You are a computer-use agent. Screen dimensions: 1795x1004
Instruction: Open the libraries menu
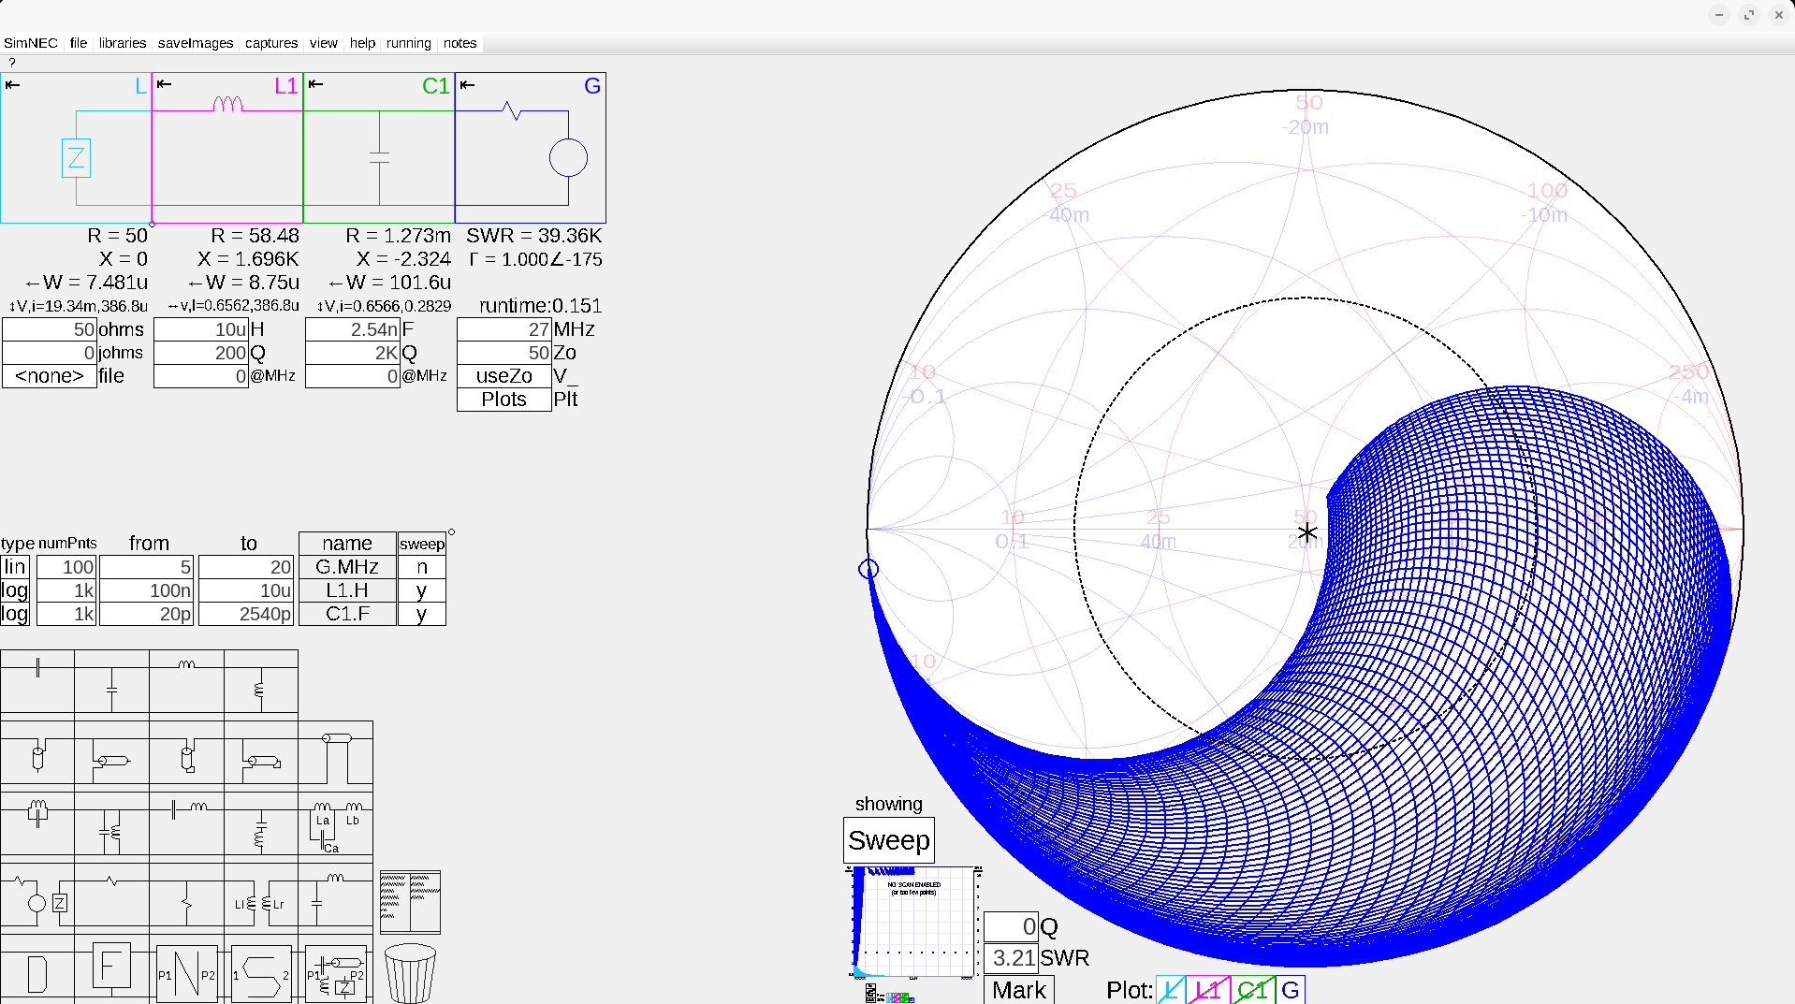pyautogui.click(x=123, y=43)
